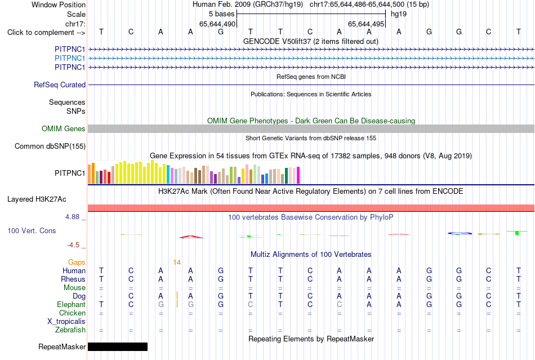
Task: Click the blue ellipse conservation glyph
Action: (460, 233)
